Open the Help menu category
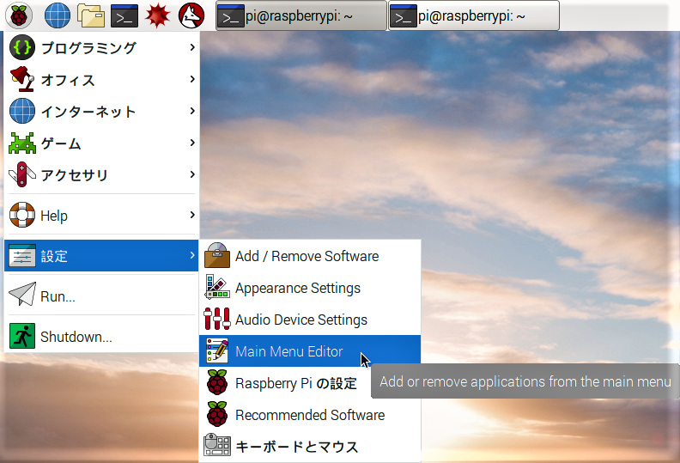This screenshot has width=680, height=463. click(x=101, y=216)
